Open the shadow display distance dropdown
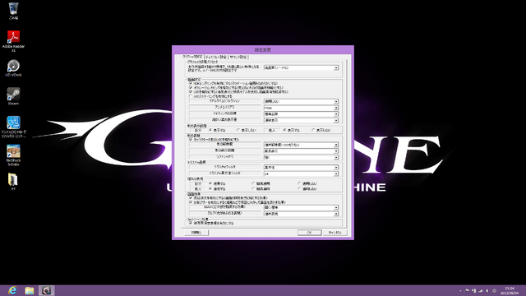The width and height of the screenshot is (526, 296). point(301,151)
